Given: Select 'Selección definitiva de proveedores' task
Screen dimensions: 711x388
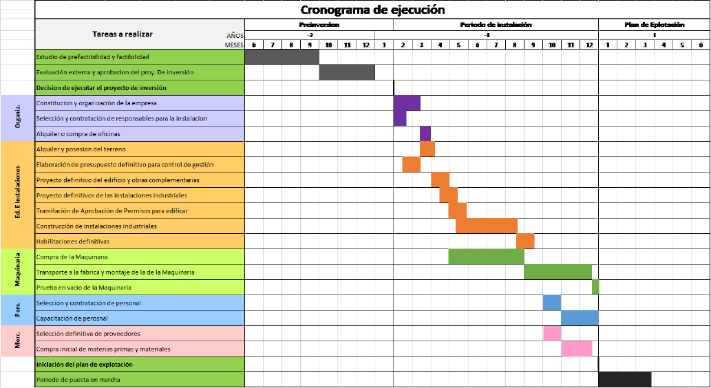Looking at the screenshot, I should (140, 334).
